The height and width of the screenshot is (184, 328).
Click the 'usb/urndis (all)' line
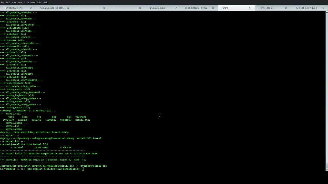[14, 46]
